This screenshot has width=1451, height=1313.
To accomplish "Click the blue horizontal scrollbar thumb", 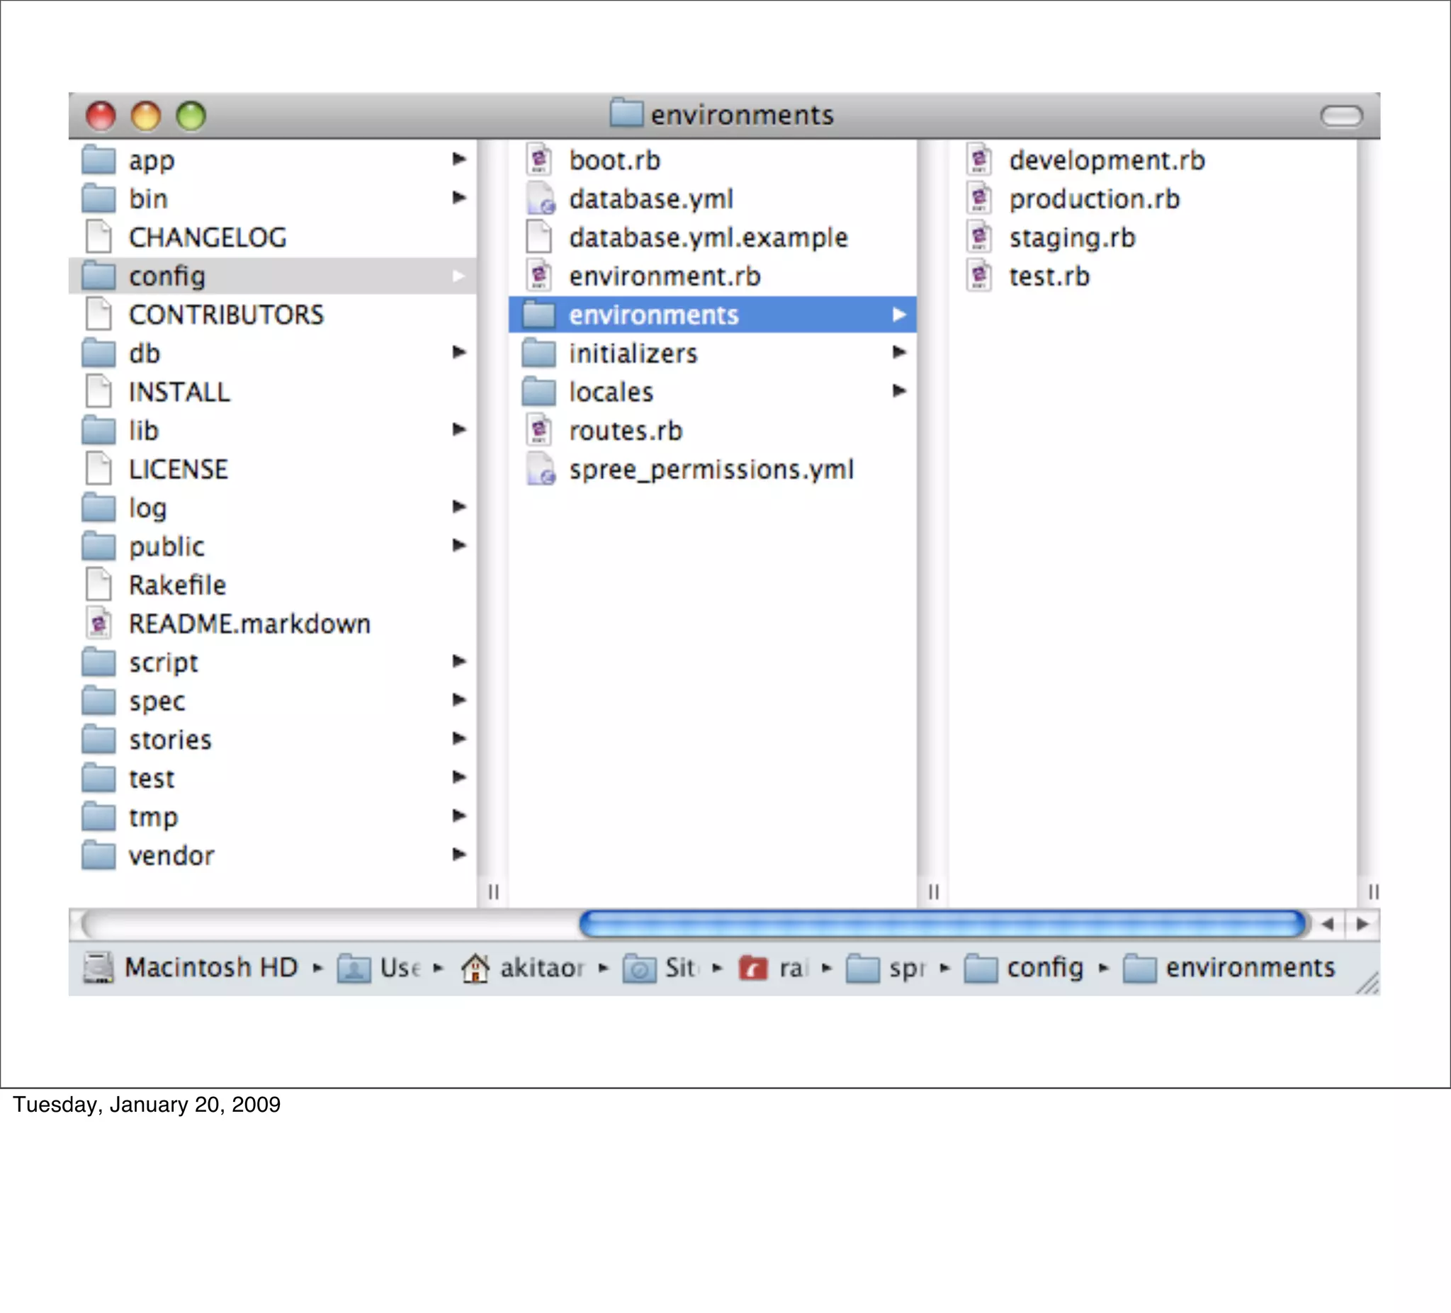I will pyautogui.click(x=943, y=924).
